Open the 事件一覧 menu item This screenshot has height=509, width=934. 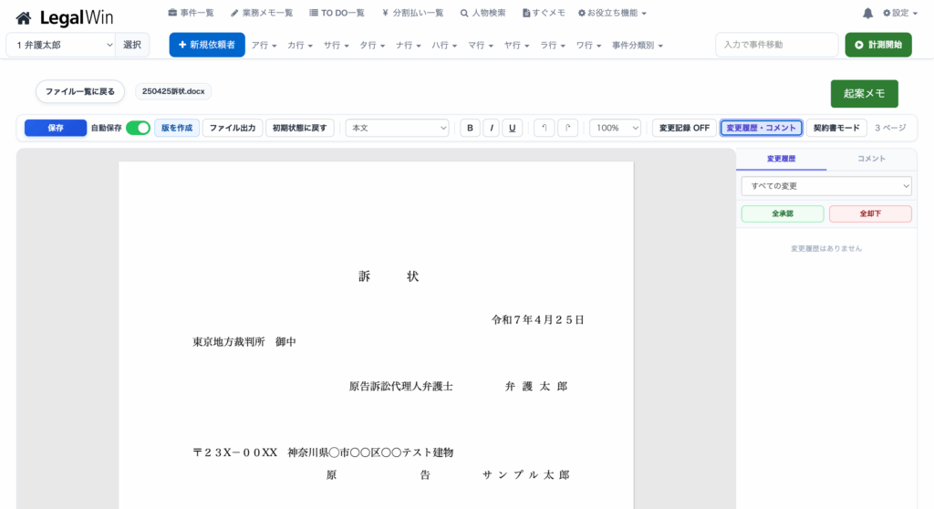click(x=192, y=13)
